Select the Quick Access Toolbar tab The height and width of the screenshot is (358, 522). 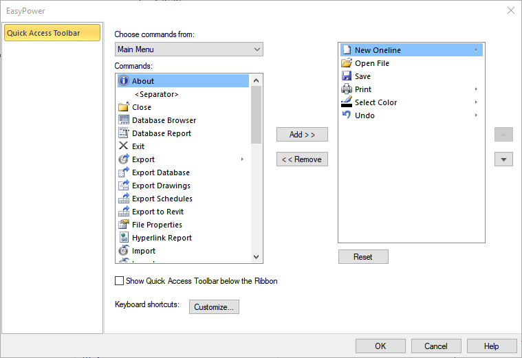click(x=52, y=33)
